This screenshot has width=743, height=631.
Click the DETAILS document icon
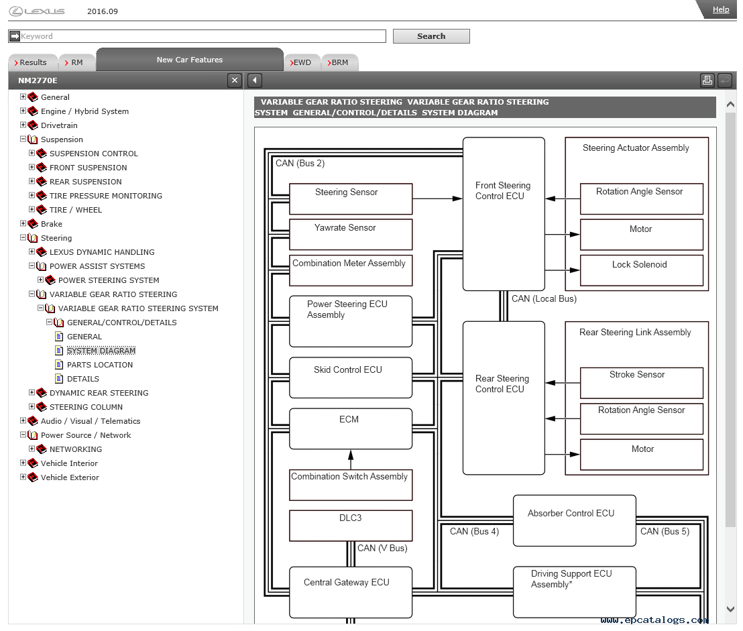pos(59,379)
